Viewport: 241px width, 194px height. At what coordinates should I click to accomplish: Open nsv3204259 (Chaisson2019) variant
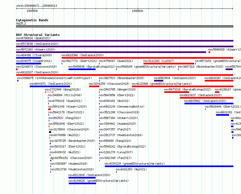(109, 84)
